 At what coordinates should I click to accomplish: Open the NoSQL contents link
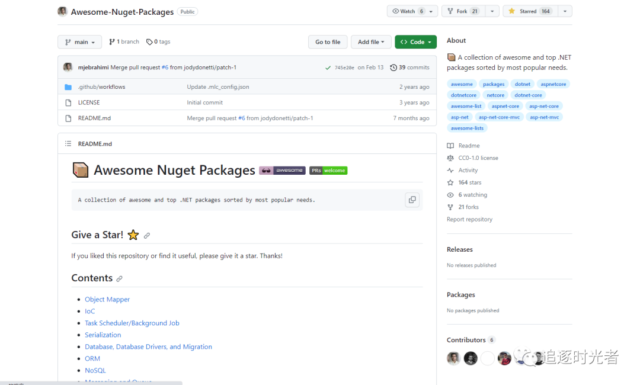click(x=95, y=370)
